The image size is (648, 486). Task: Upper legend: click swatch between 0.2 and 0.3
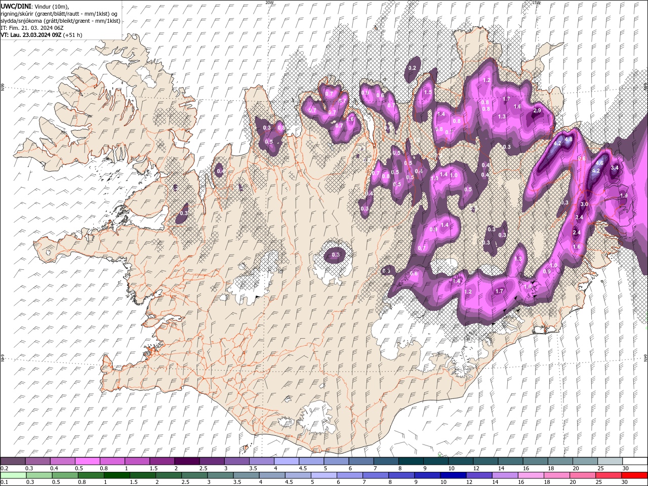pyautogui.click(x=13, y=461)
